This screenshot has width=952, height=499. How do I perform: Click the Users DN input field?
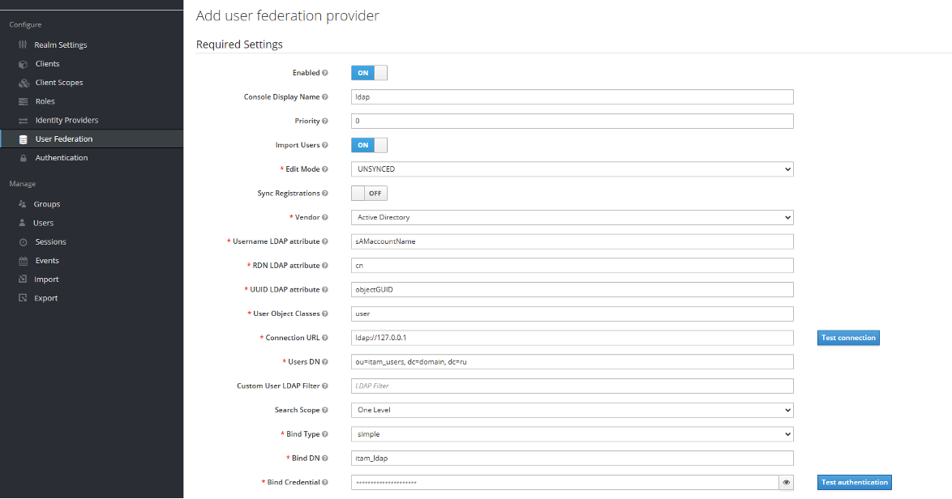[572, 362]
